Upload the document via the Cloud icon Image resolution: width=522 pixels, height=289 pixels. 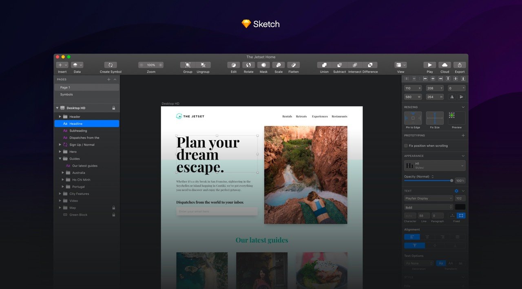click(445, 65)
